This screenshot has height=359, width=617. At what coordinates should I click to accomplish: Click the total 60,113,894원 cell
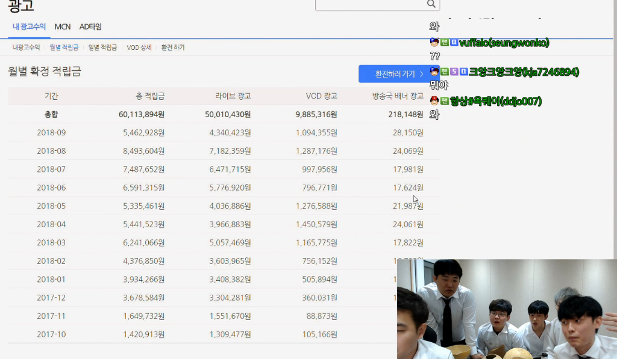pos(142,114)
